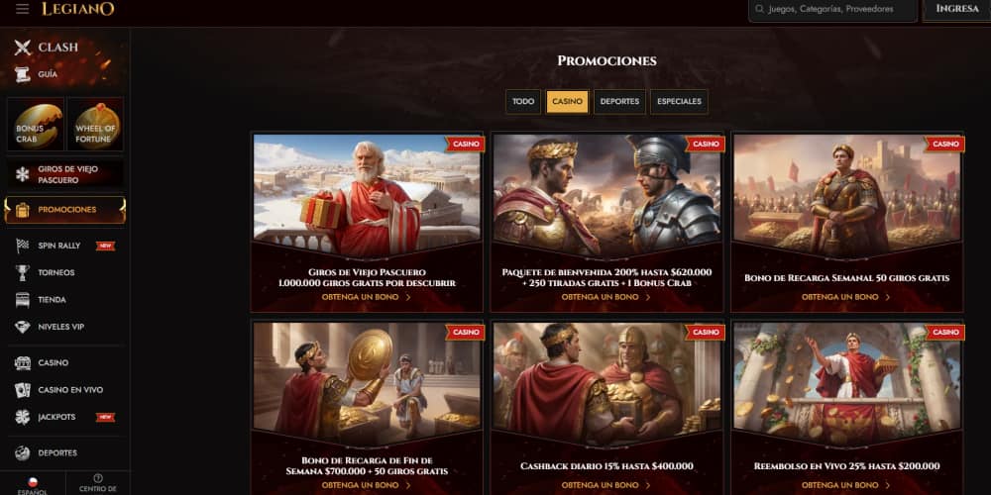Select the Especiales promotions tab
The image size is (991, 495).
680,102
